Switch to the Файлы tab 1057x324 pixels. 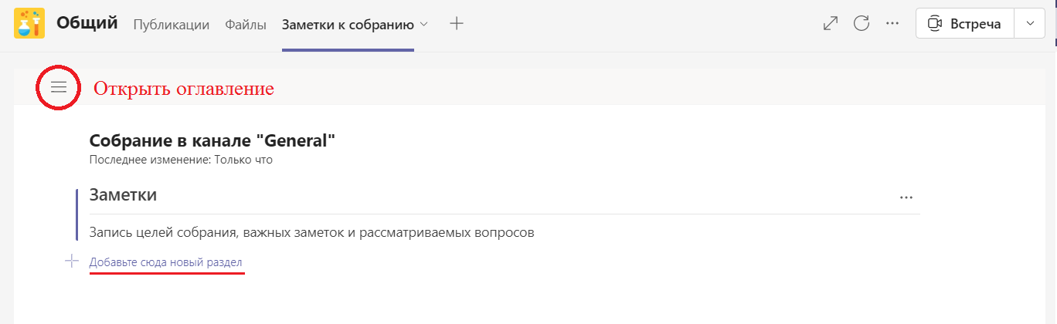click(246, 24)
